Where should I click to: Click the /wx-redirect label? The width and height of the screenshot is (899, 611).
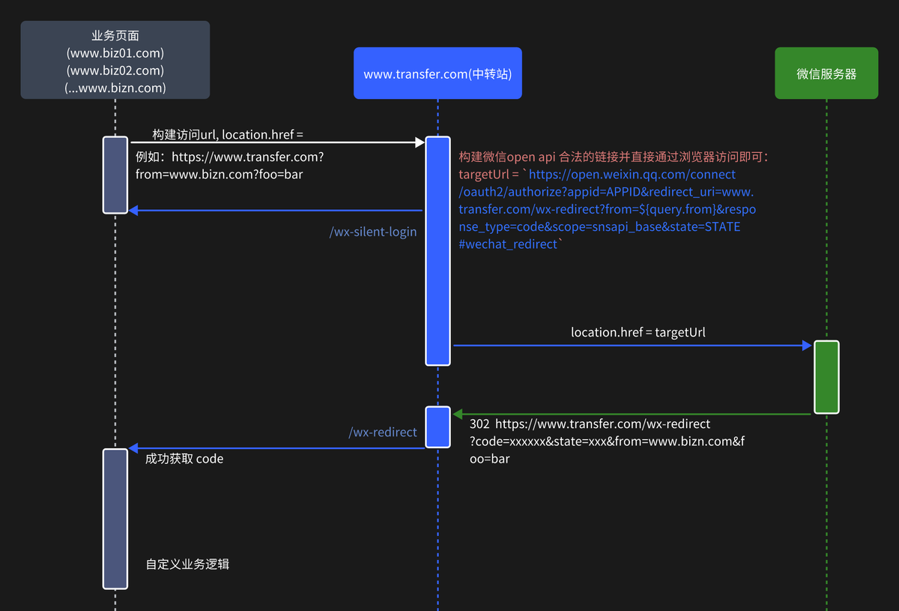point(383,433)
